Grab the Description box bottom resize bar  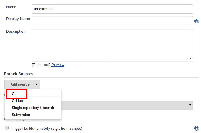point(112,61)
